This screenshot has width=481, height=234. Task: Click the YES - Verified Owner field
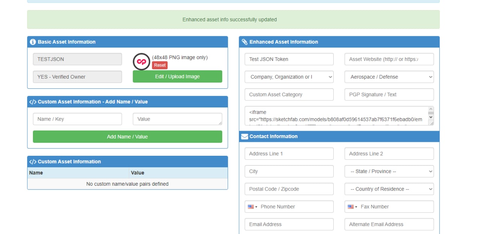(x=77, y=77)
